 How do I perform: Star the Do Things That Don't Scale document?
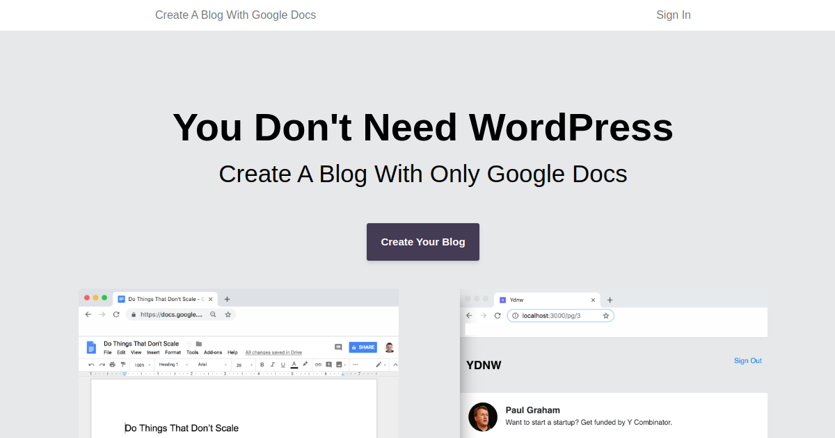pyautogui.click(x=189, y=343)
